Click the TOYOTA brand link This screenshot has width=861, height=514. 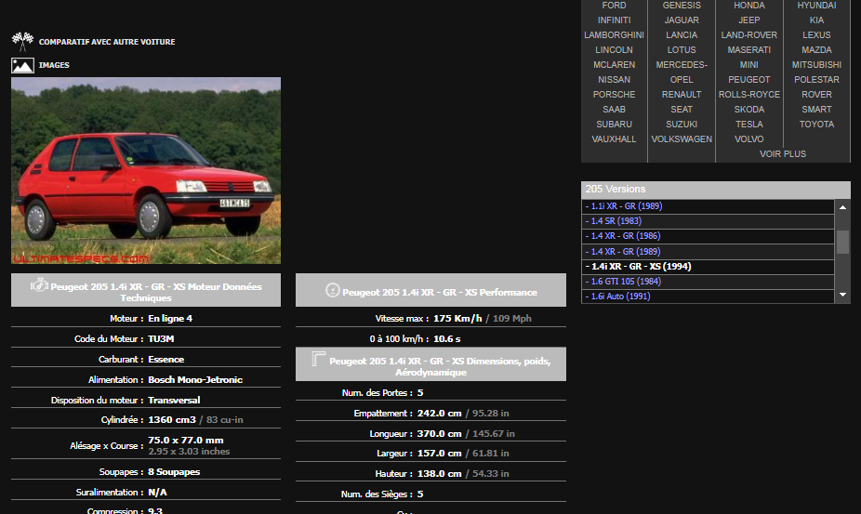pos(816,125)
